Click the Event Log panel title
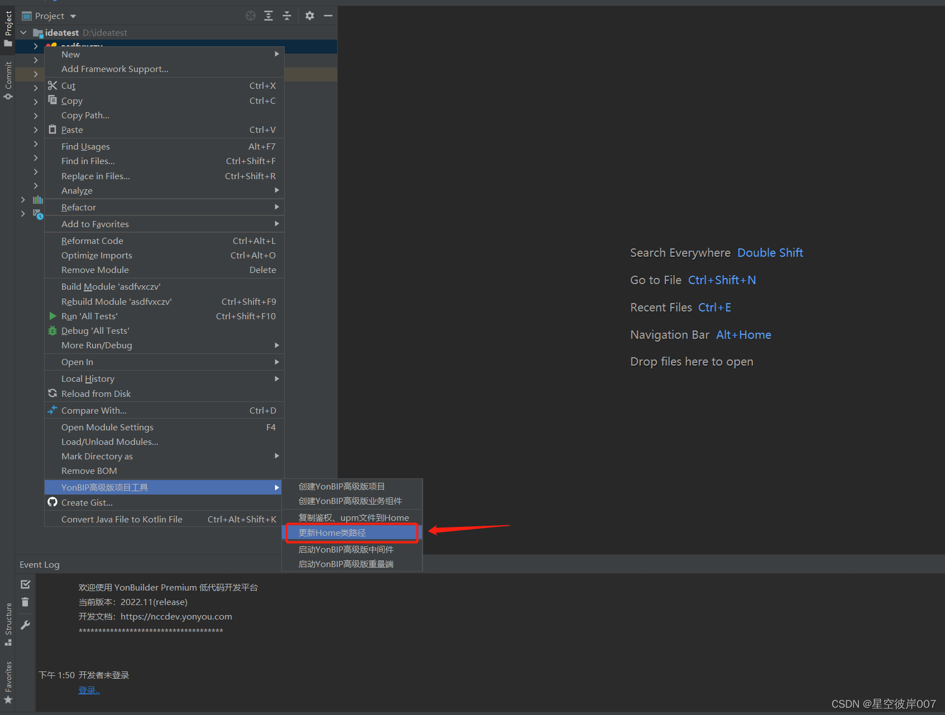Screen dimensions: 945x715 40,564
